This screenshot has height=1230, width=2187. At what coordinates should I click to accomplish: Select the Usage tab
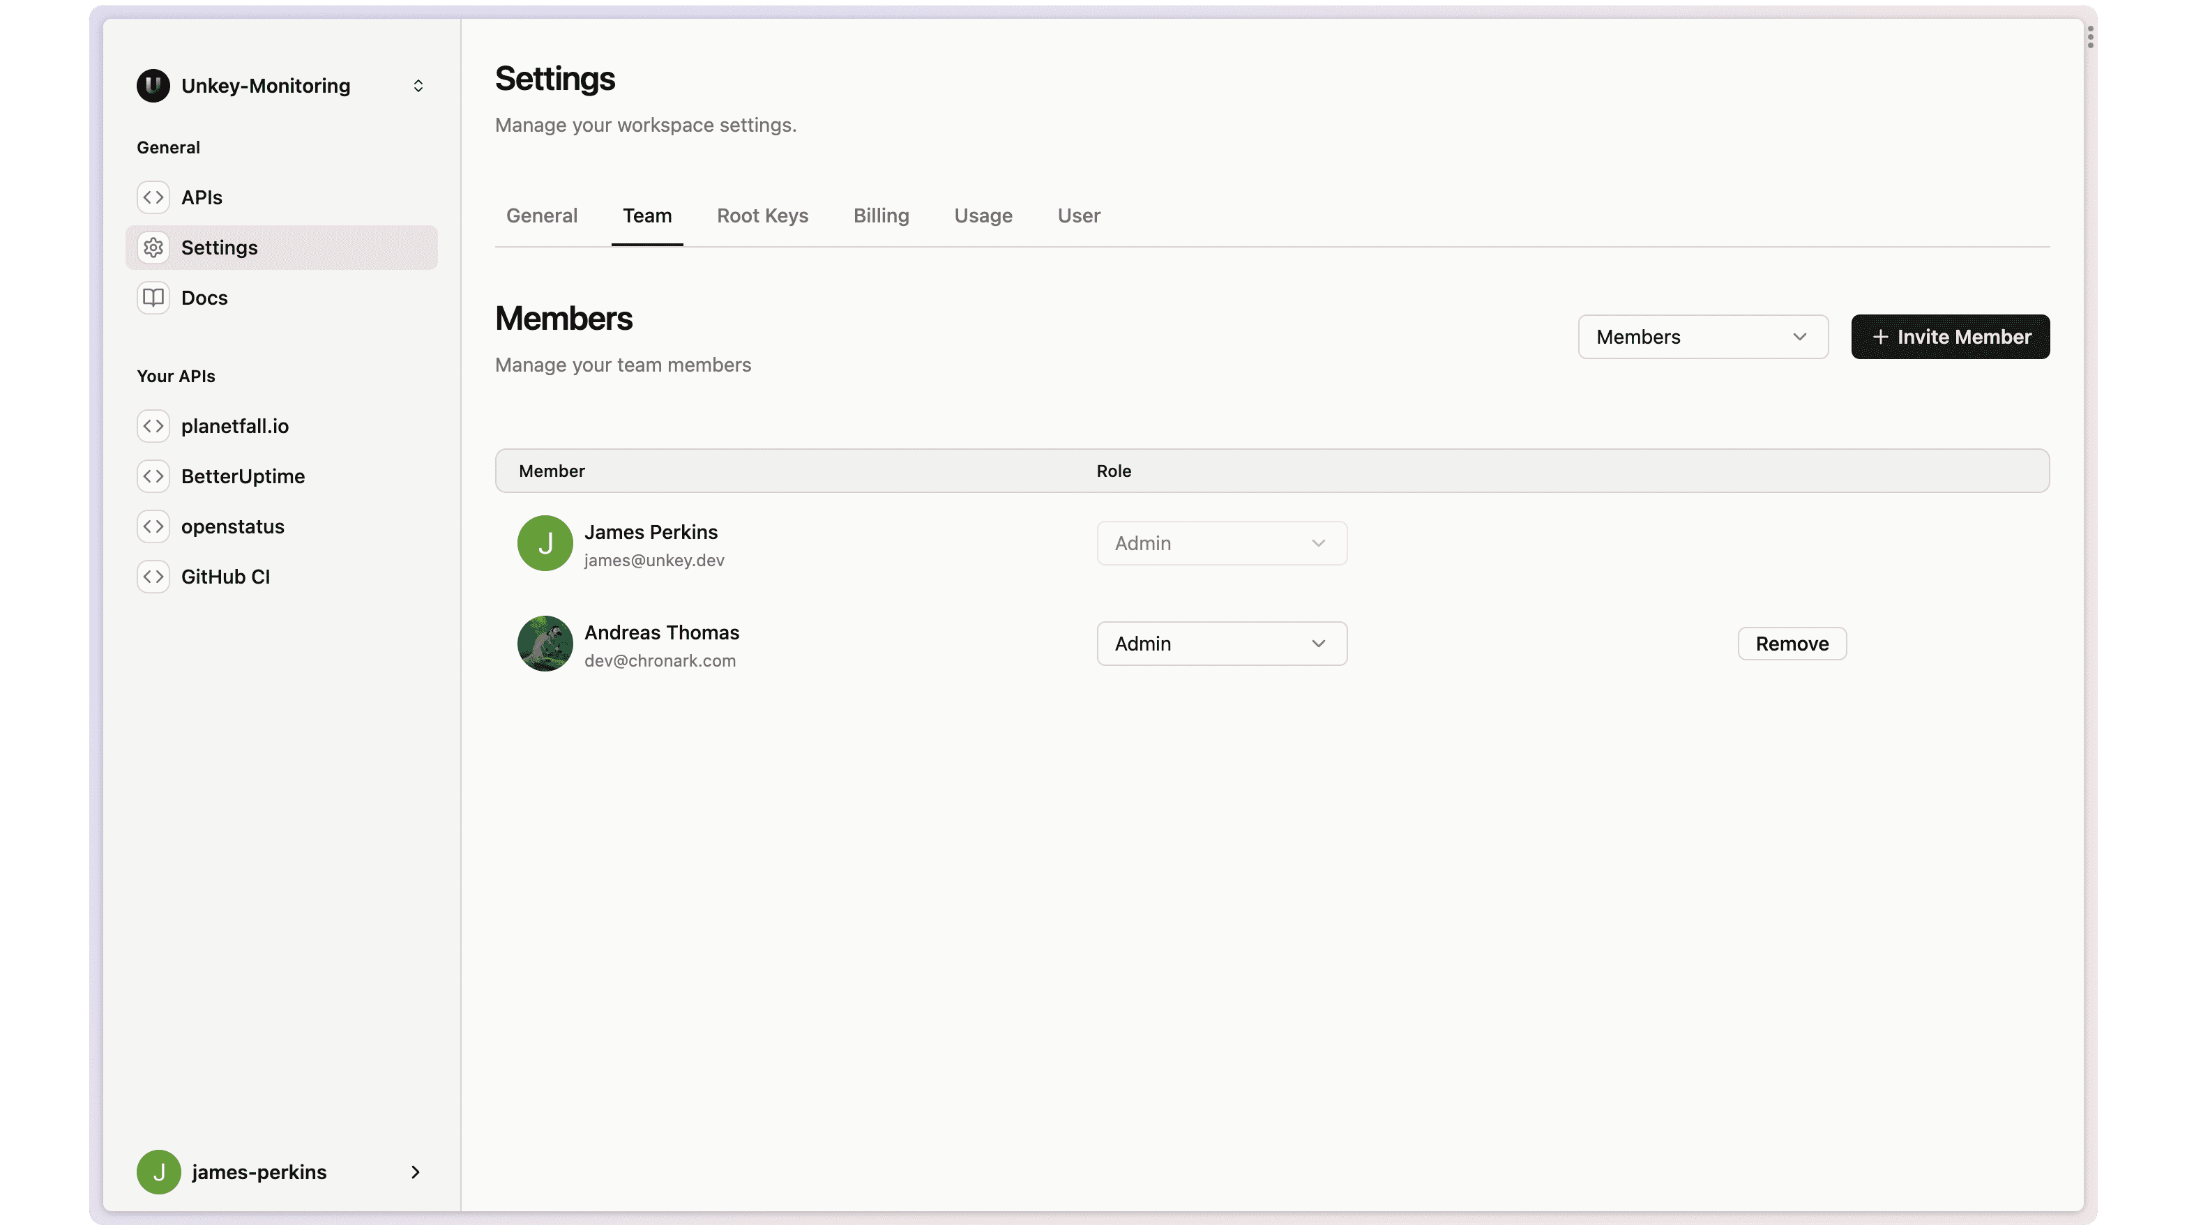tap(983, 215)
